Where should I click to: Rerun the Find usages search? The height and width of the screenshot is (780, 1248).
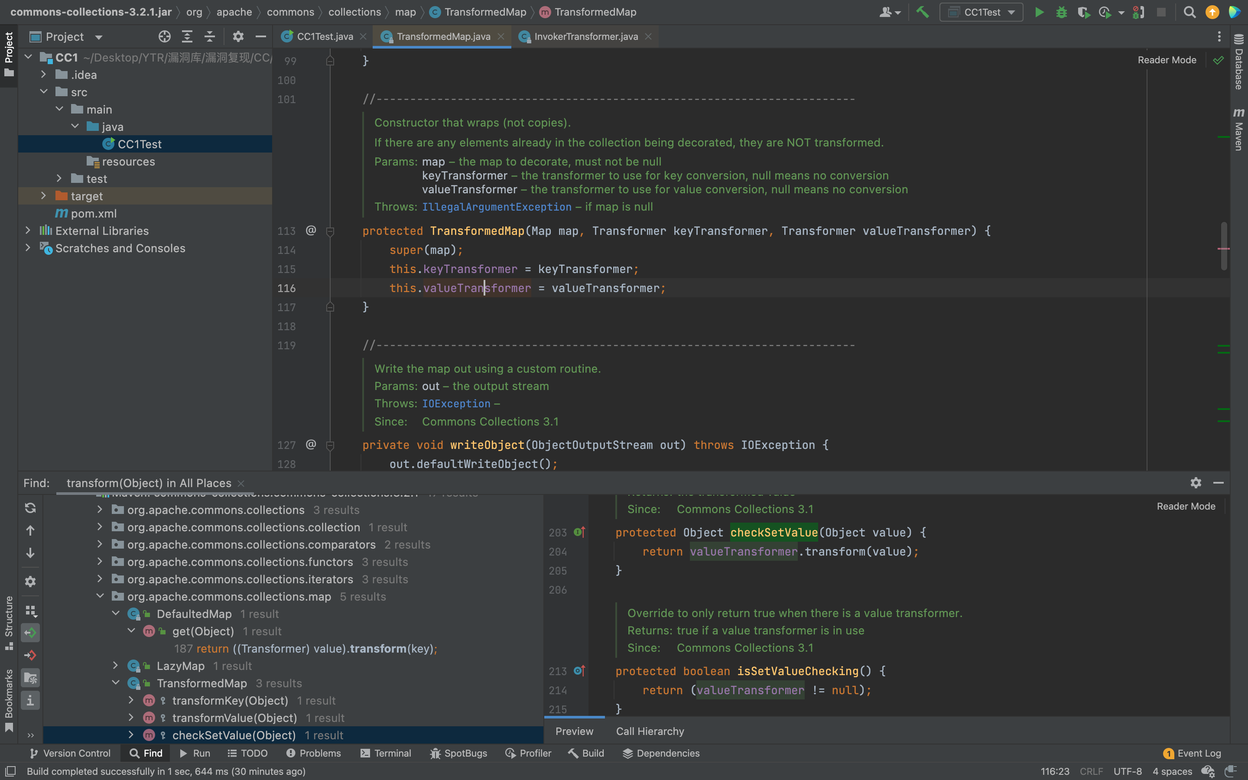30,507
